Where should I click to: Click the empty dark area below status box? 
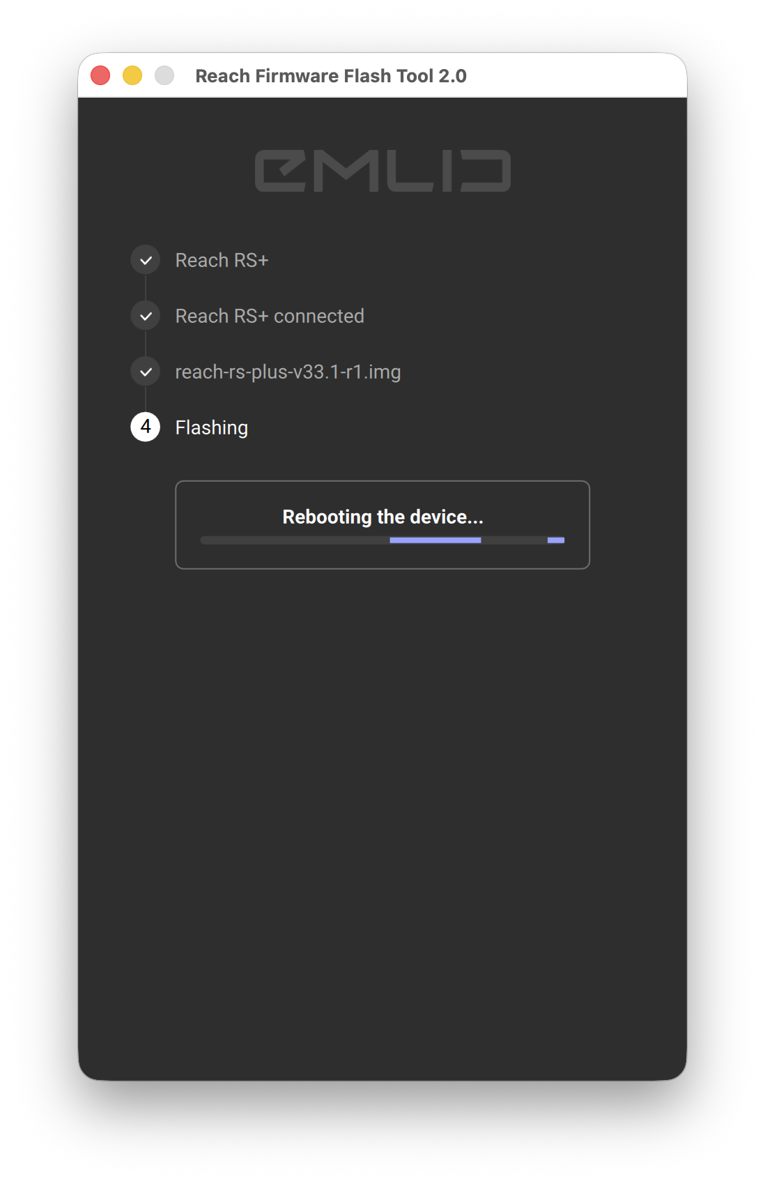tap(382, 823)
